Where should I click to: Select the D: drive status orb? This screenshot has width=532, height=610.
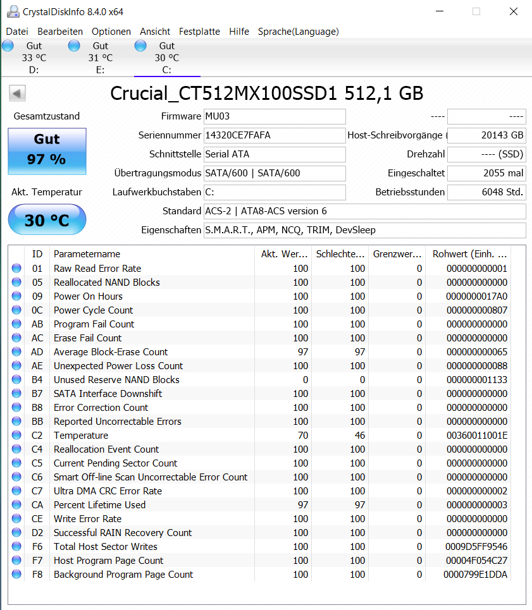click(8, 46)
